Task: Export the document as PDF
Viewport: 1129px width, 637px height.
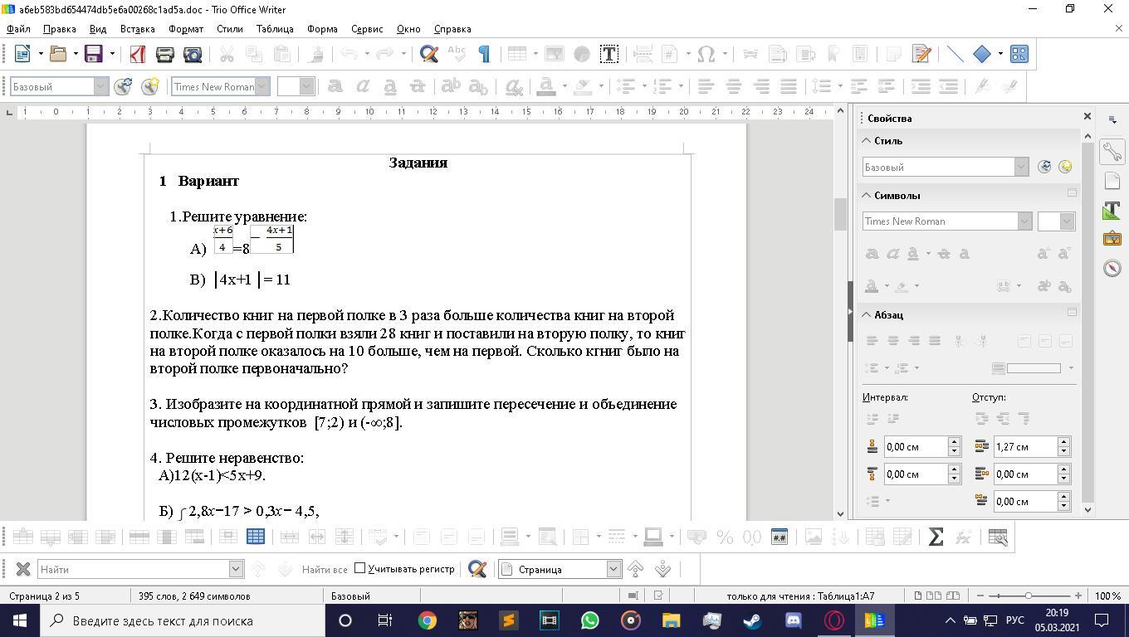Action: (138, 54)
